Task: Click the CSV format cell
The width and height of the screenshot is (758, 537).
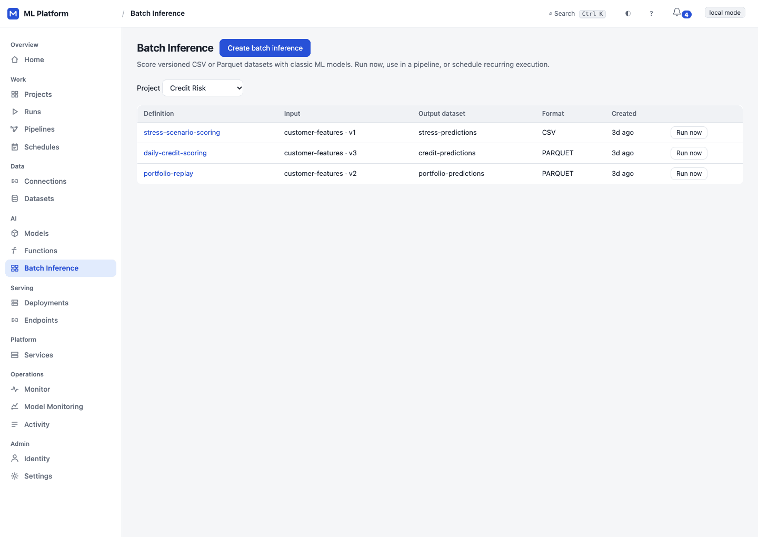Action: [549, 133]
